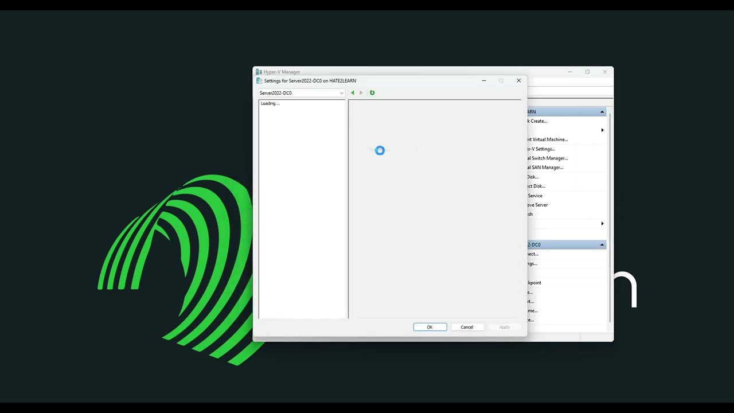
Task: Expand the submenu arrow below the Refresh action
Action: tap(602, 224)
